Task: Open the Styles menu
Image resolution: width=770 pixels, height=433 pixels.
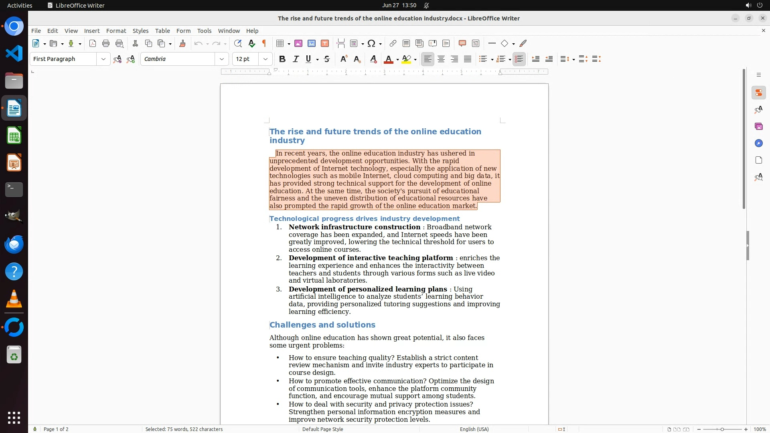Action: tap(140, 30)
